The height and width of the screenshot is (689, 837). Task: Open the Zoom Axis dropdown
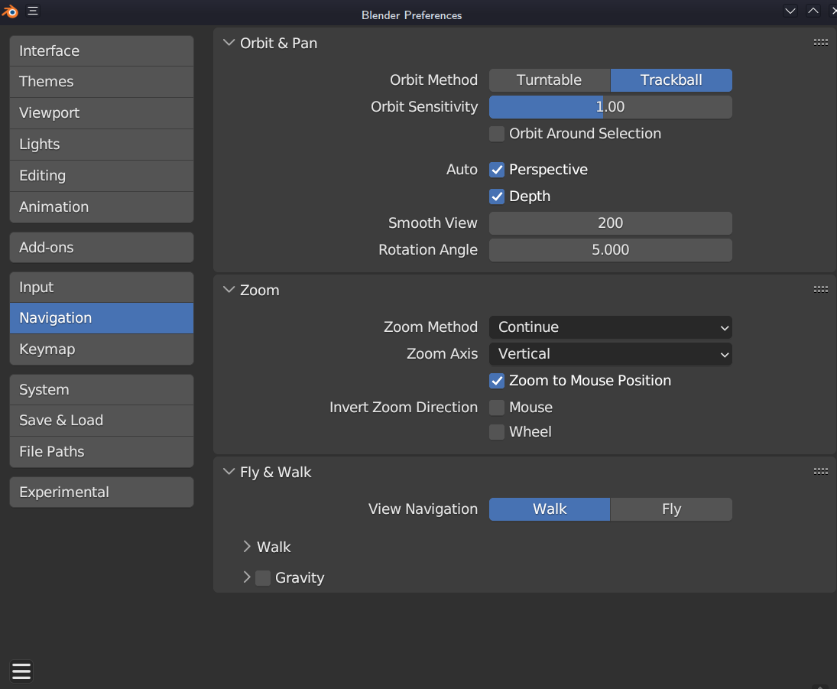point(610,354)
